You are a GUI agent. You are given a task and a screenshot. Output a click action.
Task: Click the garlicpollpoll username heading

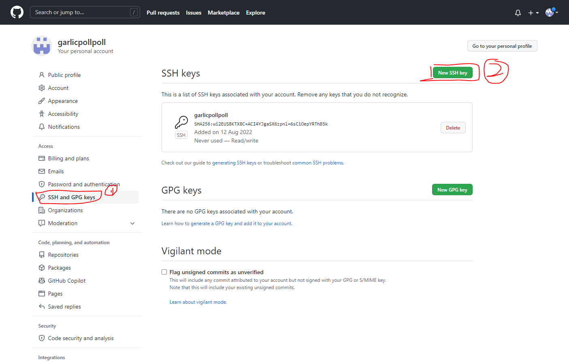[x=82, y=42]
